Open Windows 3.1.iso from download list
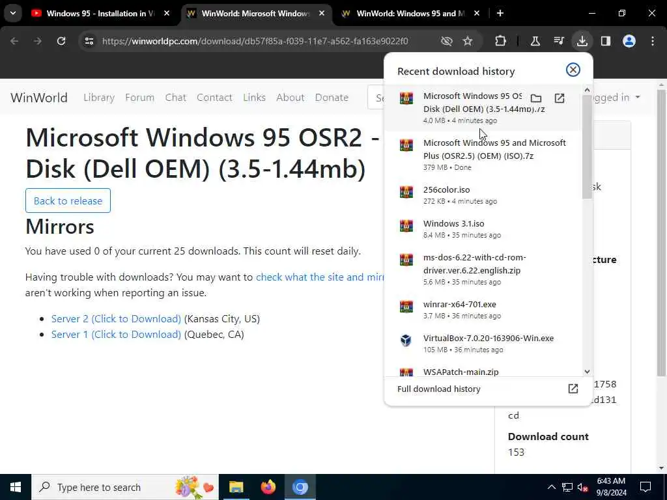Screen dimensions: 667x500 [x=483, y=229]
